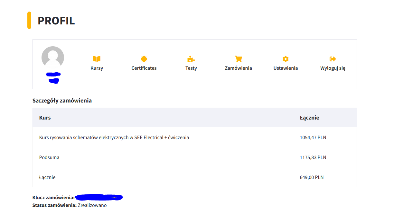Click the shopping cart Zamówienia icon
Image resolution: width=403 pixels, height=223 pixels.
coord(238,59)
